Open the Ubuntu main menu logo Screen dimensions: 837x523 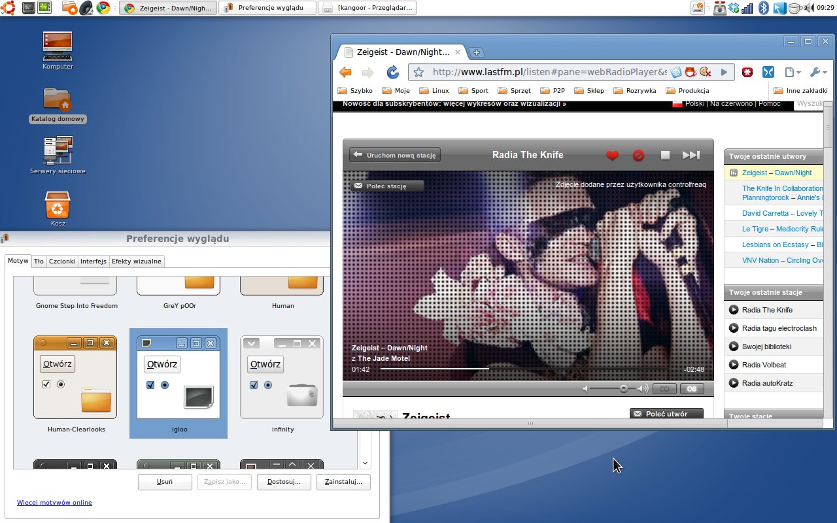(x=8, y=8)
